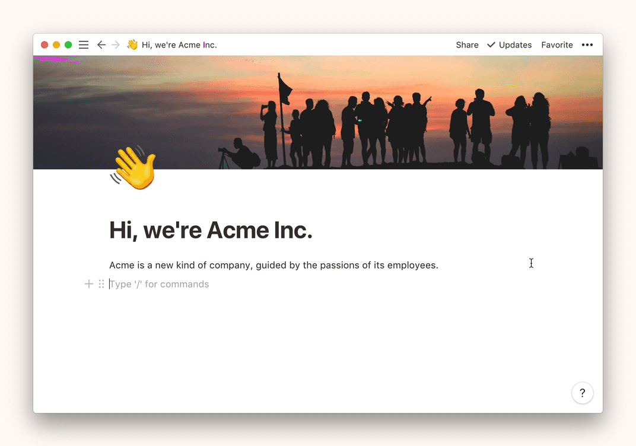Viewport: 636px width, 446px height.
Task: Open the Share menu
Action: [467, 45]
